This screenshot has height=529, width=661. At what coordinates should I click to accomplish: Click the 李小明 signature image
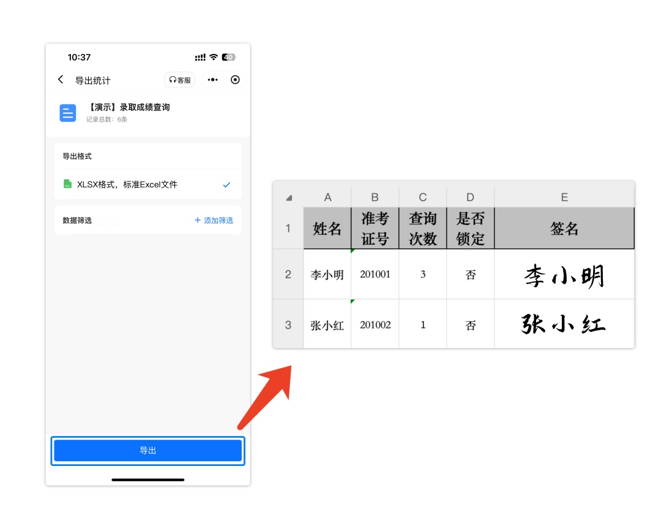pos(564,276)
